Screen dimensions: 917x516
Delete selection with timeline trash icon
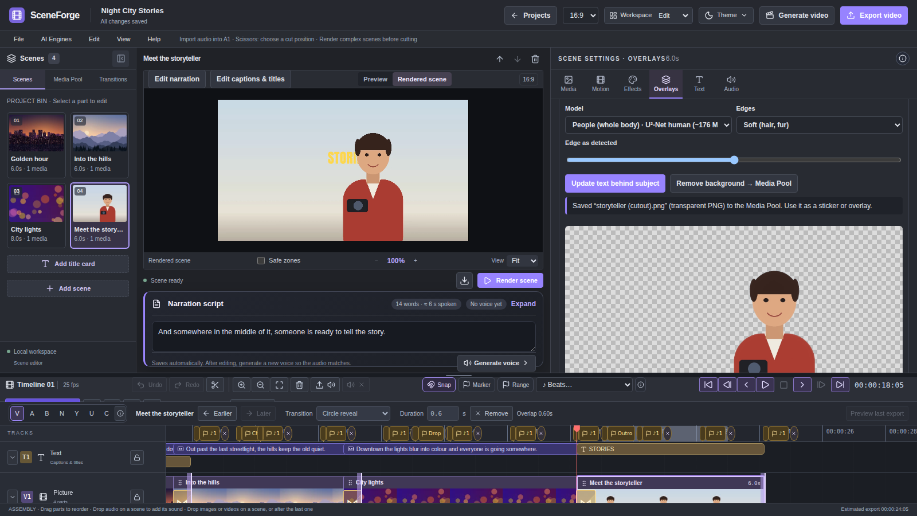[299, 385]
